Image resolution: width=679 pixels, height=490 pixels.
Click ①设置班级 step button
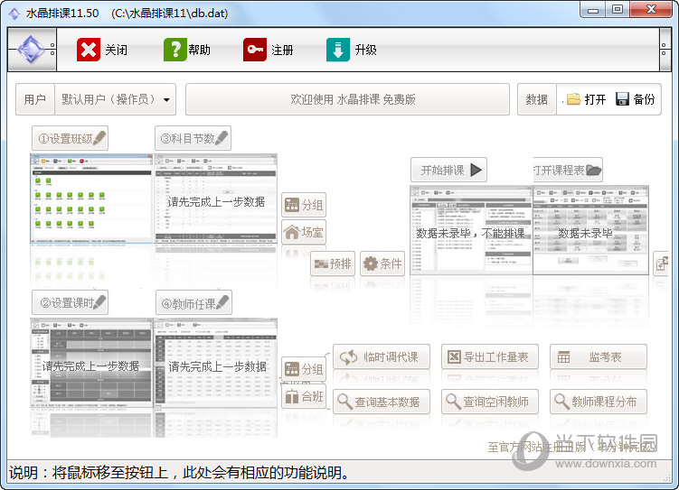pos(71,139)
